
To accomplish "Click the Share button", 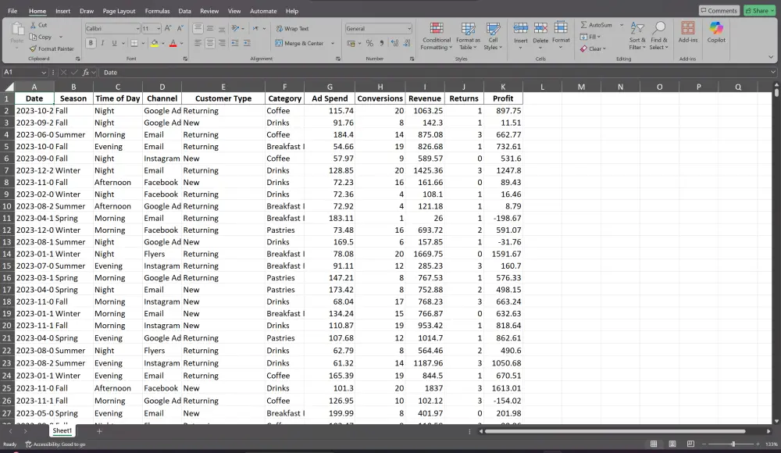I will pyautogui.click(x=760, y=10).
